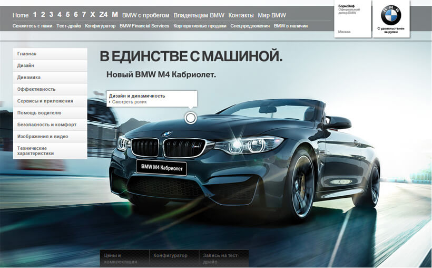Open Мир BMW menu item
The height and width of the screenshot is (268, 432).
click(272, 15)
